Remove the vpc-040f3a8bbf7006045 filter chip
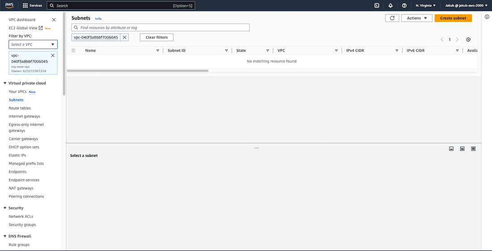492x251 pixels. pos(124,38)
